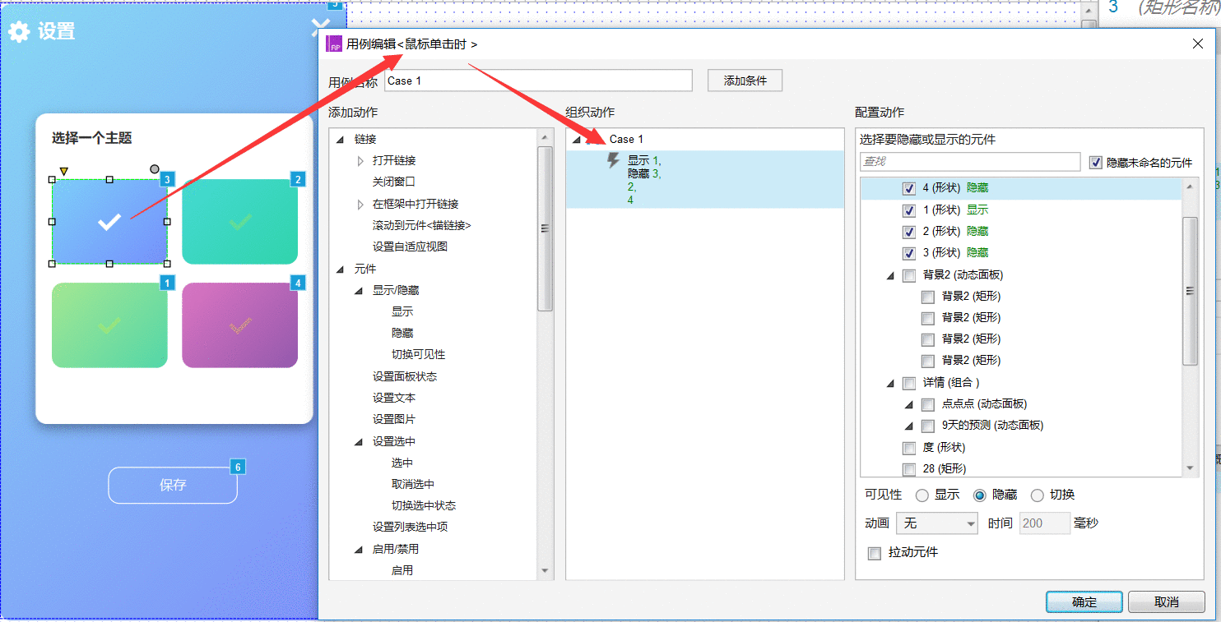Choose the 显示 action in the list

[x=402, y=311]
